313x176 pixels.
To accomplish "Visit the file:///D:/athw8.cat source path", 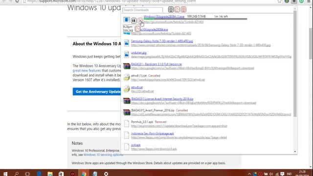I will (x=142, y=91).
